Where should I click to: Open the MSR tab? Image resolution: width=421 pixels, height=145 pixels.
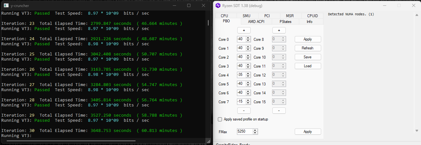(x=290, y=16)
